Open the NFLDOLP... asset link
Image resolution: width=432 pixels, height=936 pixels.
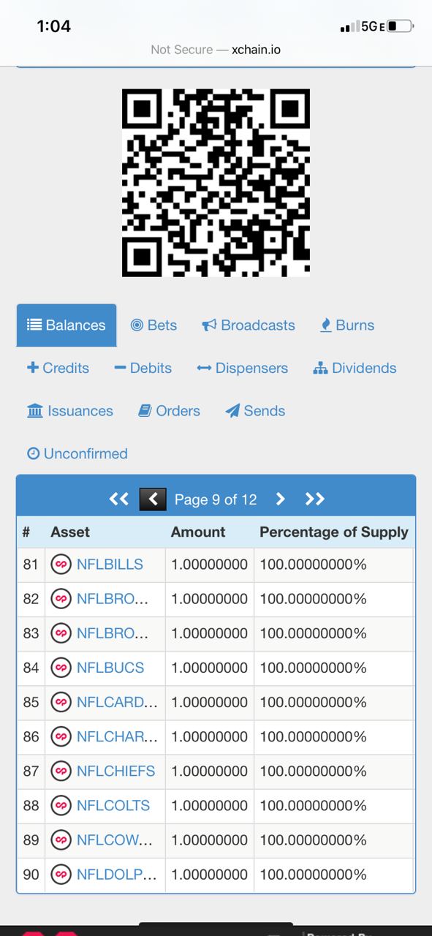(x=117, y=875)
